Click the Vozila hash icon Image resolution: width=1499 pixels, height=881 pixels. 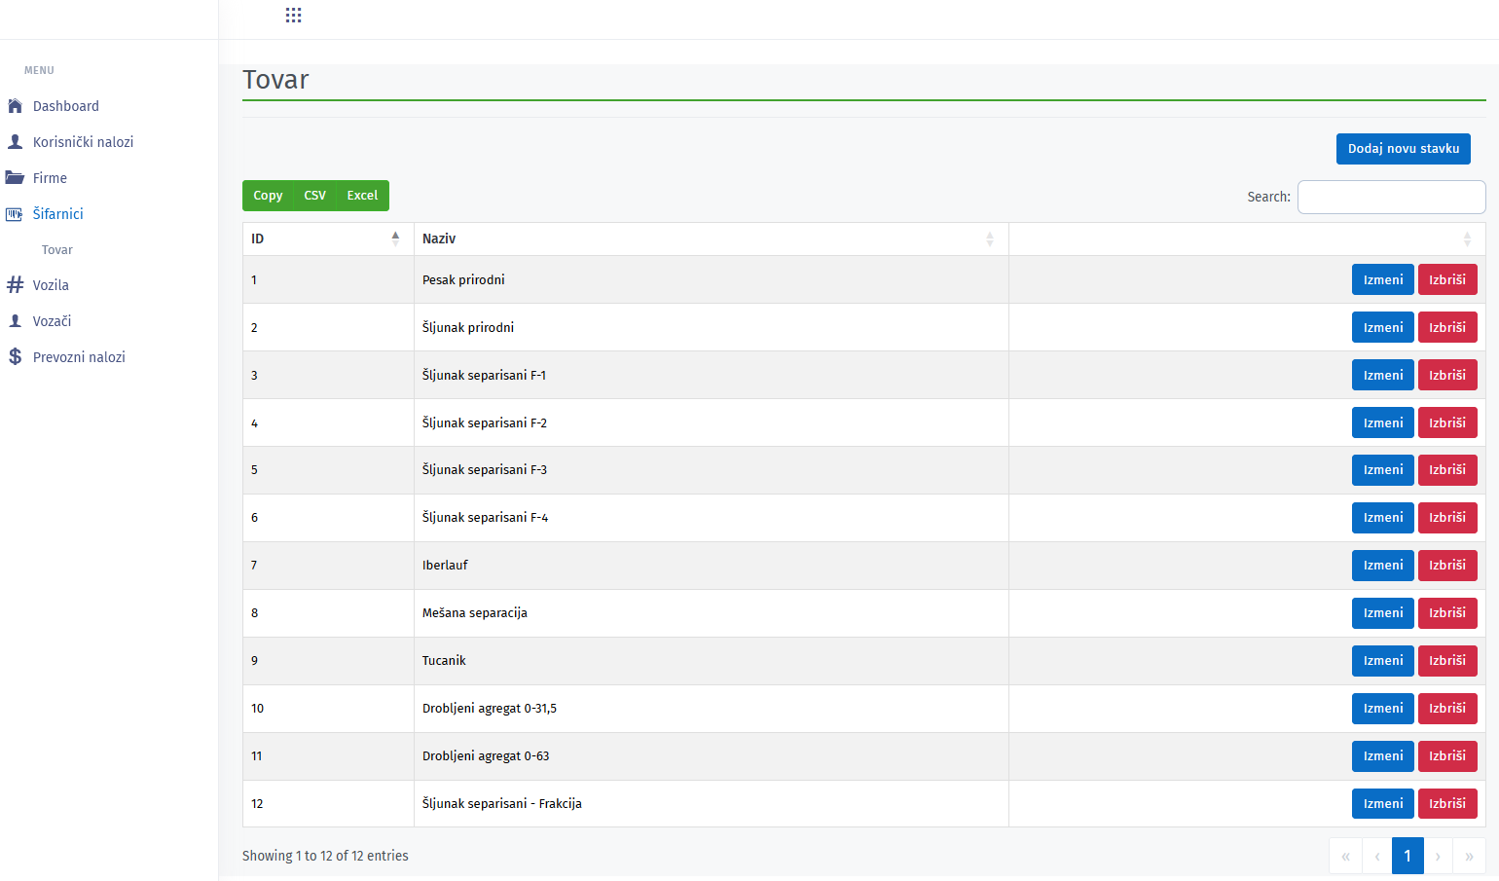tap(15, 285)
